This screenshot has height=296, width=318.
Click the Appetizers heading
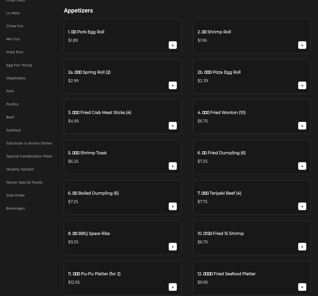pos(78,11)
